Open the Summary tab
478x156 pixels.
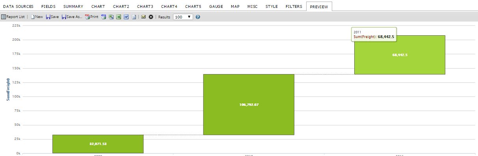(73, 7)
